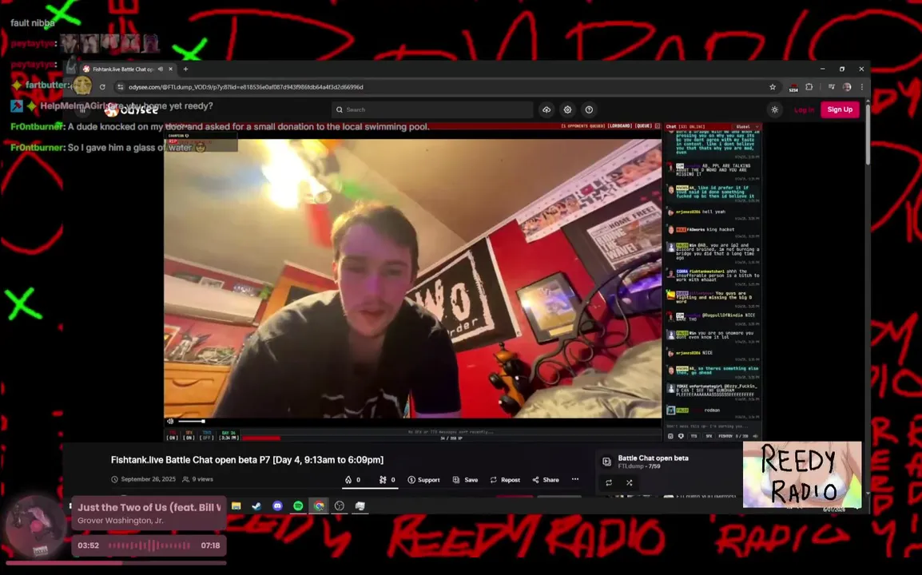Toggle Odysee light/dark theme sun icon
922x575 pixels.
[x=775, y=109]
